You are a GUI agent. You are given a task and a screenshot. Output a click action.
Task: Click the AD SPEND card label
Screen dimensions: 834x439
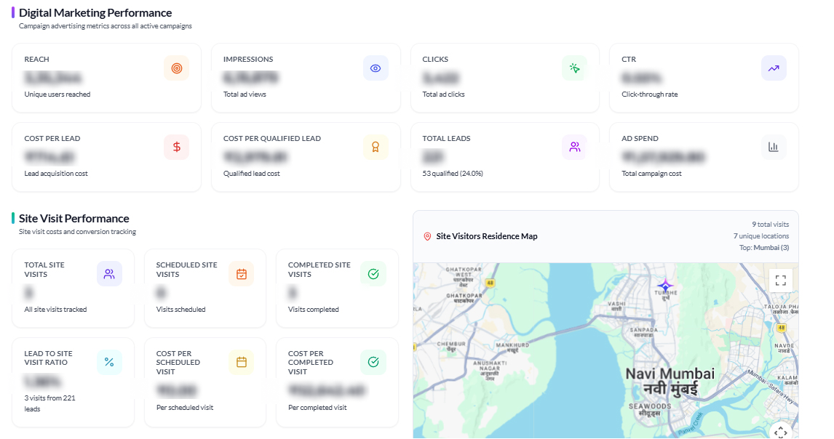tap(640, 138)
